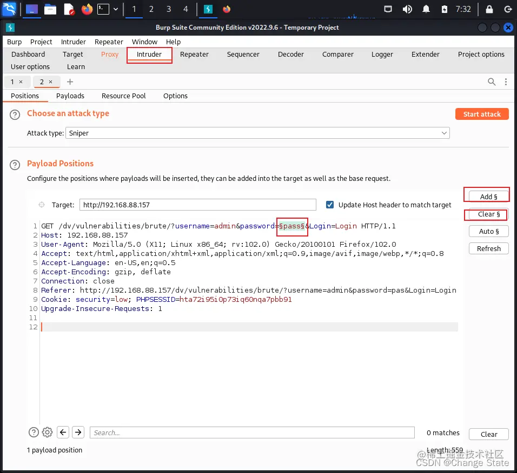Open the Project menu
This screenshot has height=473, width=517.
pyautogui.click(x=41, y=42)
